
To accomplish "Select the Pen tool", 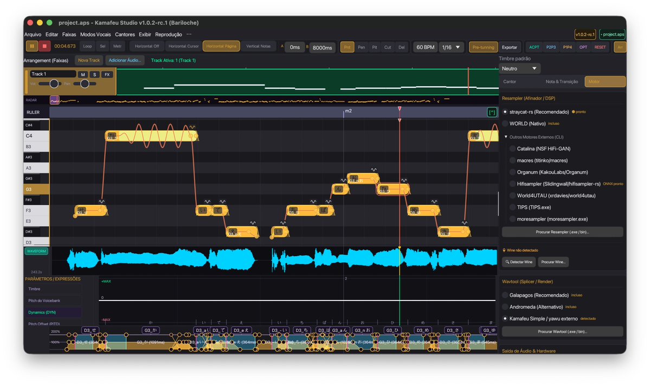I will (362, 47).
